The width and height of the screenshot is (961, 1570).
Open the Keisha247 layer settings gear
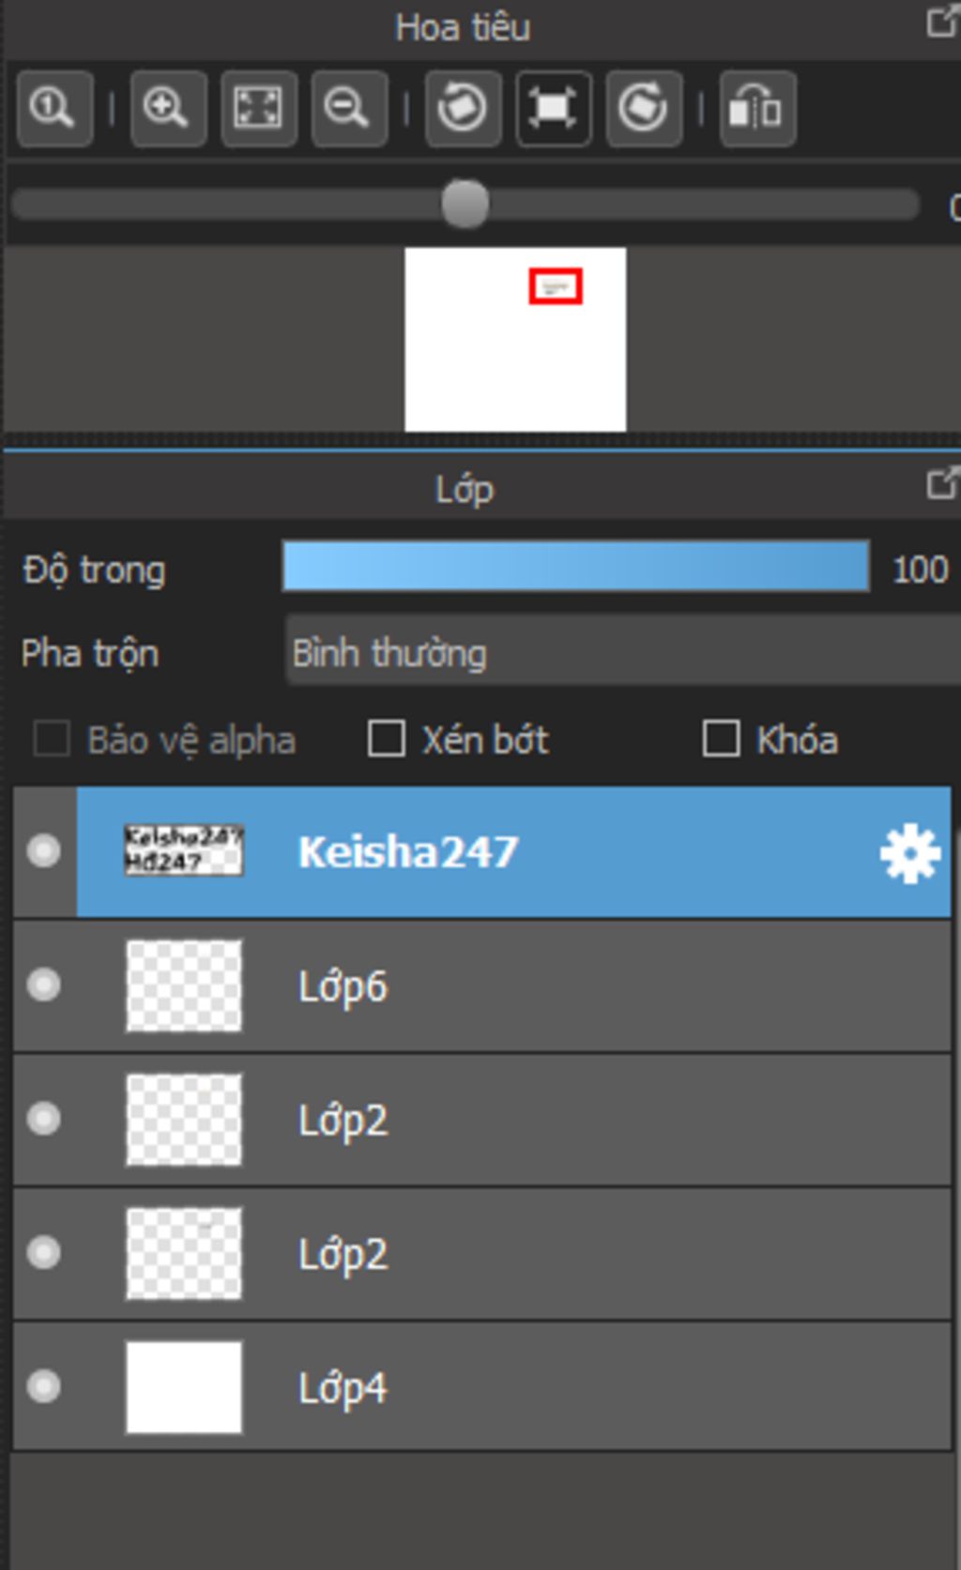(x=909, y=853)
